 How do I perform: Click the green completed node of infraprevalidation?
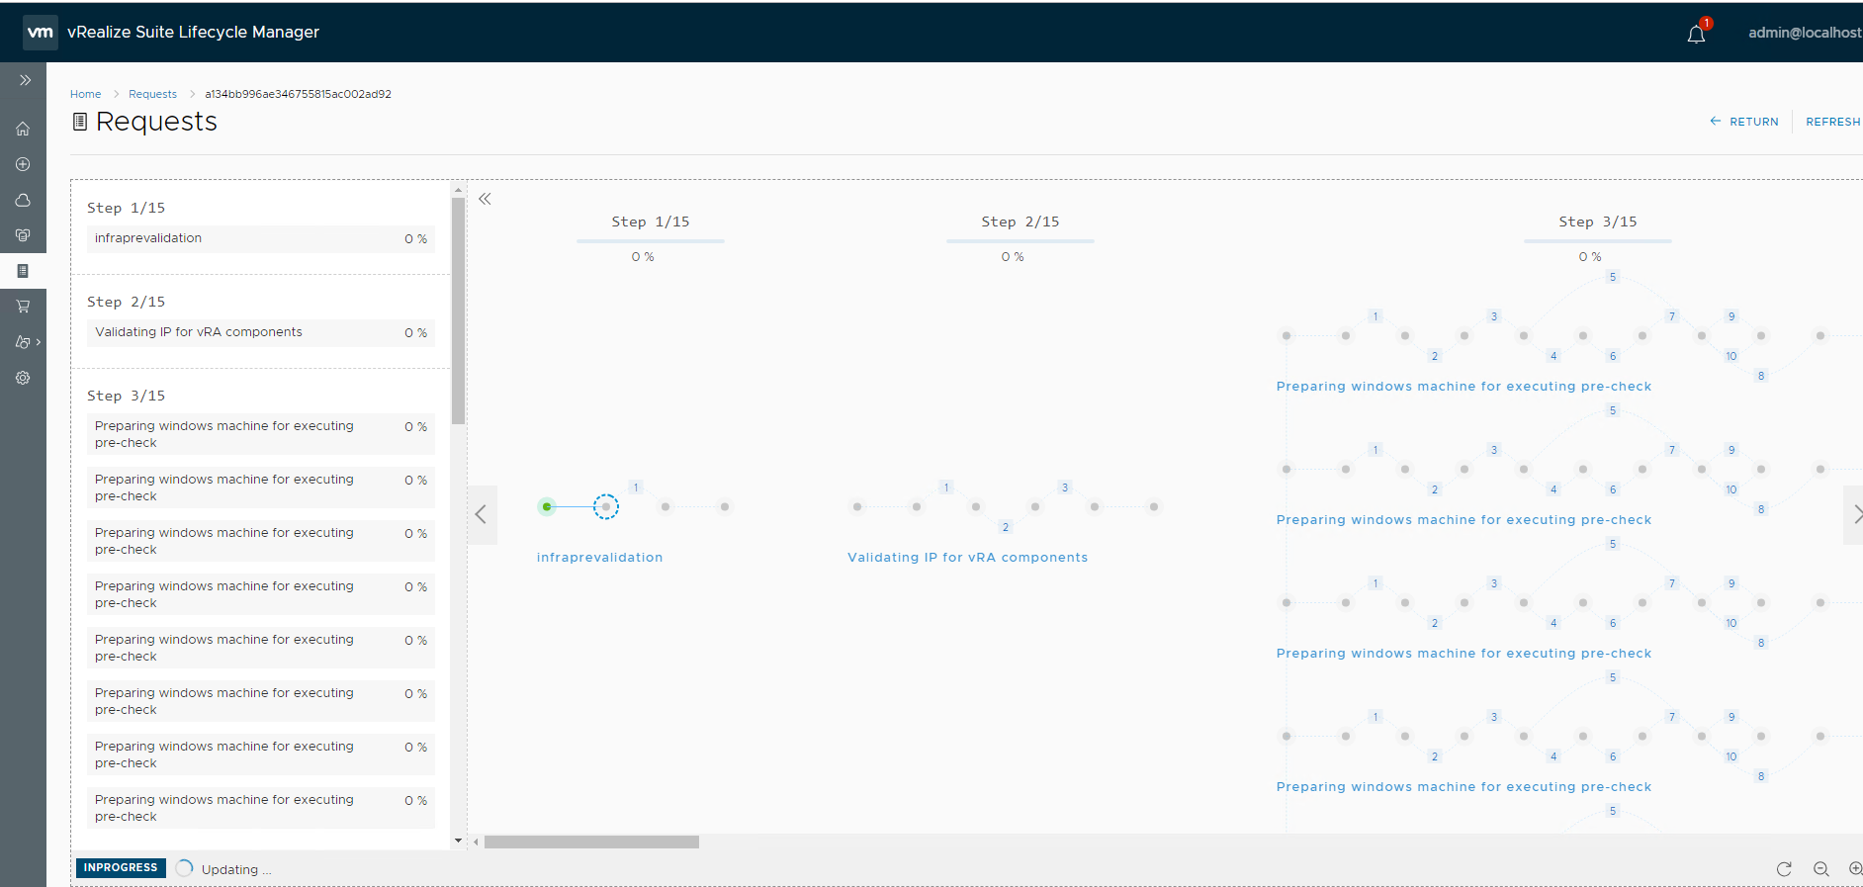click(547, 506)
